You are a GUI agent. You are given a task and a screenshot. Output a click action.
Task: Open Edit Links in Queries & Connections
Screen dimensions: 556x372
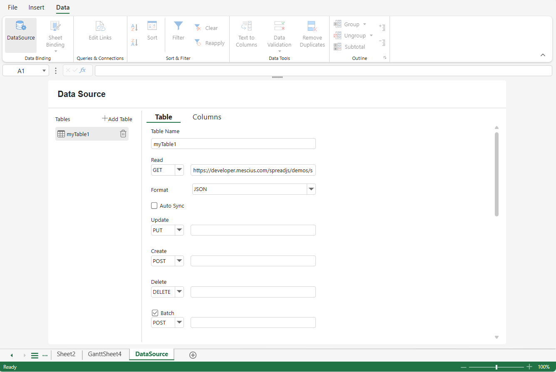(x=100, y=31)
